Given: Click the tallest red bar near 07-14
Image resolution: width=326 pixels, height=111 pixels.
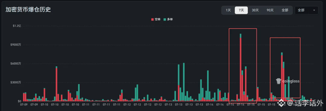Looking at the screenshot, I should click(x=241, y=69).
